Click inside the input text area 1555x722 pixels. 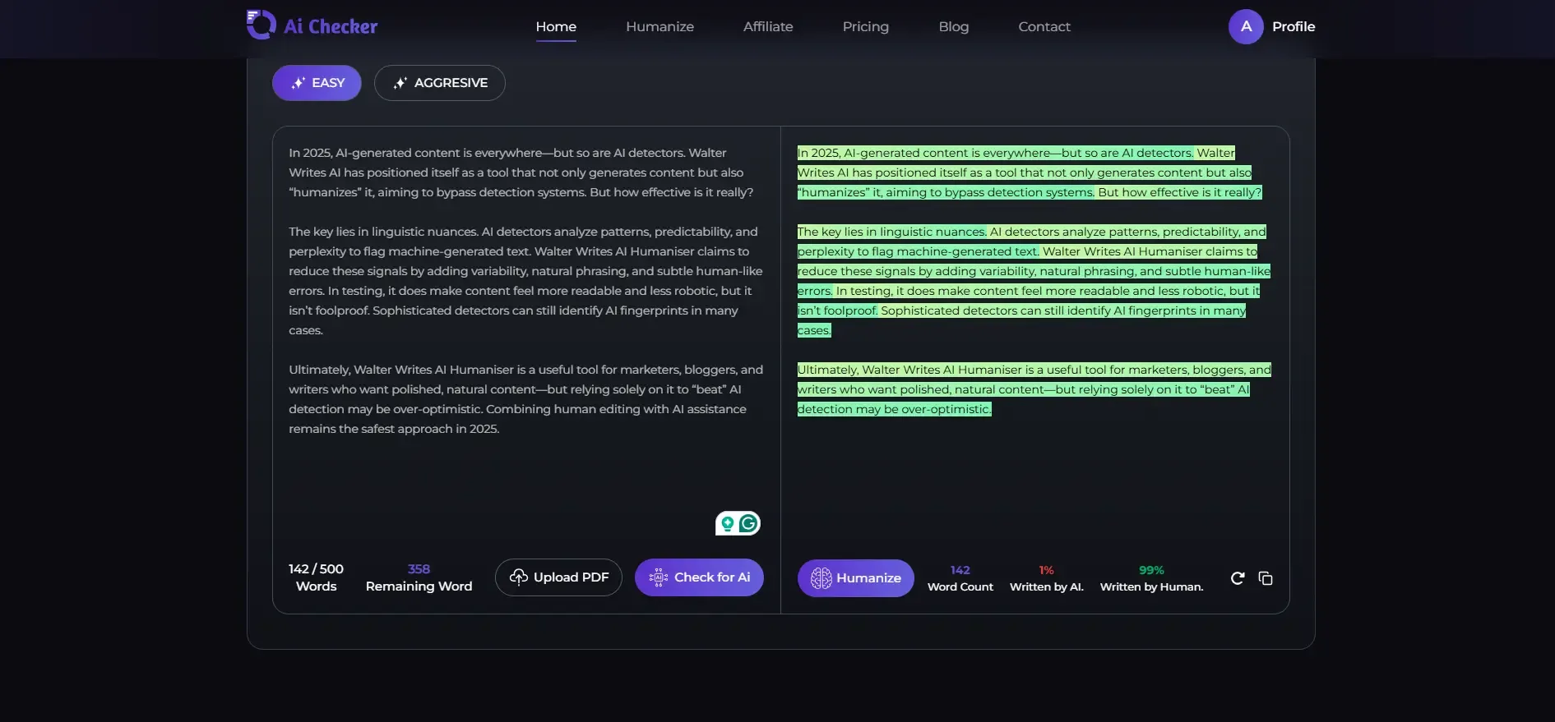526,476
